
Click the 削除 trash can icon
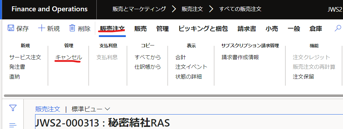point(72,28)
